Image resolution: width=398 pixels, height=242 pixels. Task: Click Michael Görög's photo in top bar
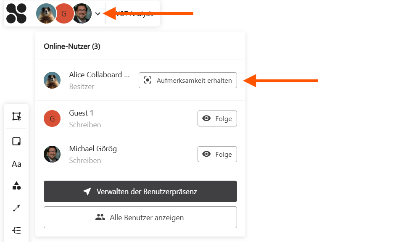click(82, 13)
